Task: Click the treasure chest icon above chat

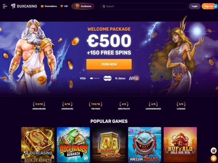Action: pyautogui.click(x=214, y=151)
